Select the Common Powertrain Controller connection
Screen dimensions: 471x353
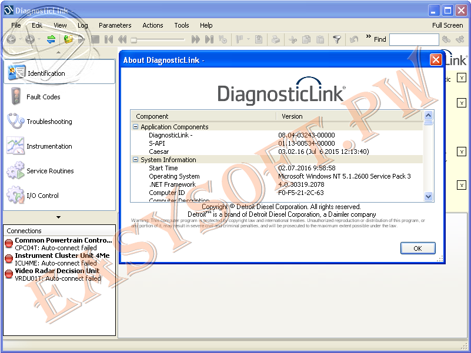(x=59, y=244)
